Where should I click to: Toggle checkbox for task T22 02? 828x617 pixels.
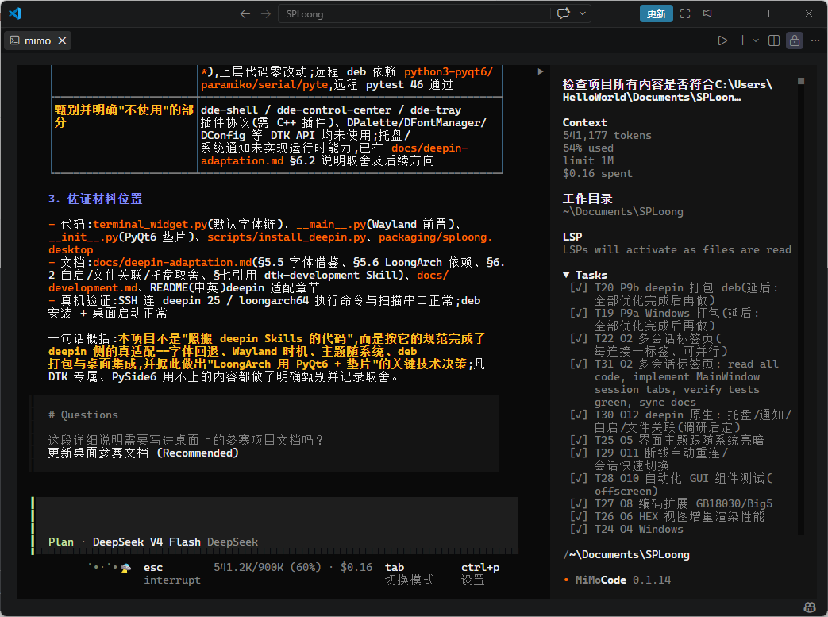click(x=579, y=338)
